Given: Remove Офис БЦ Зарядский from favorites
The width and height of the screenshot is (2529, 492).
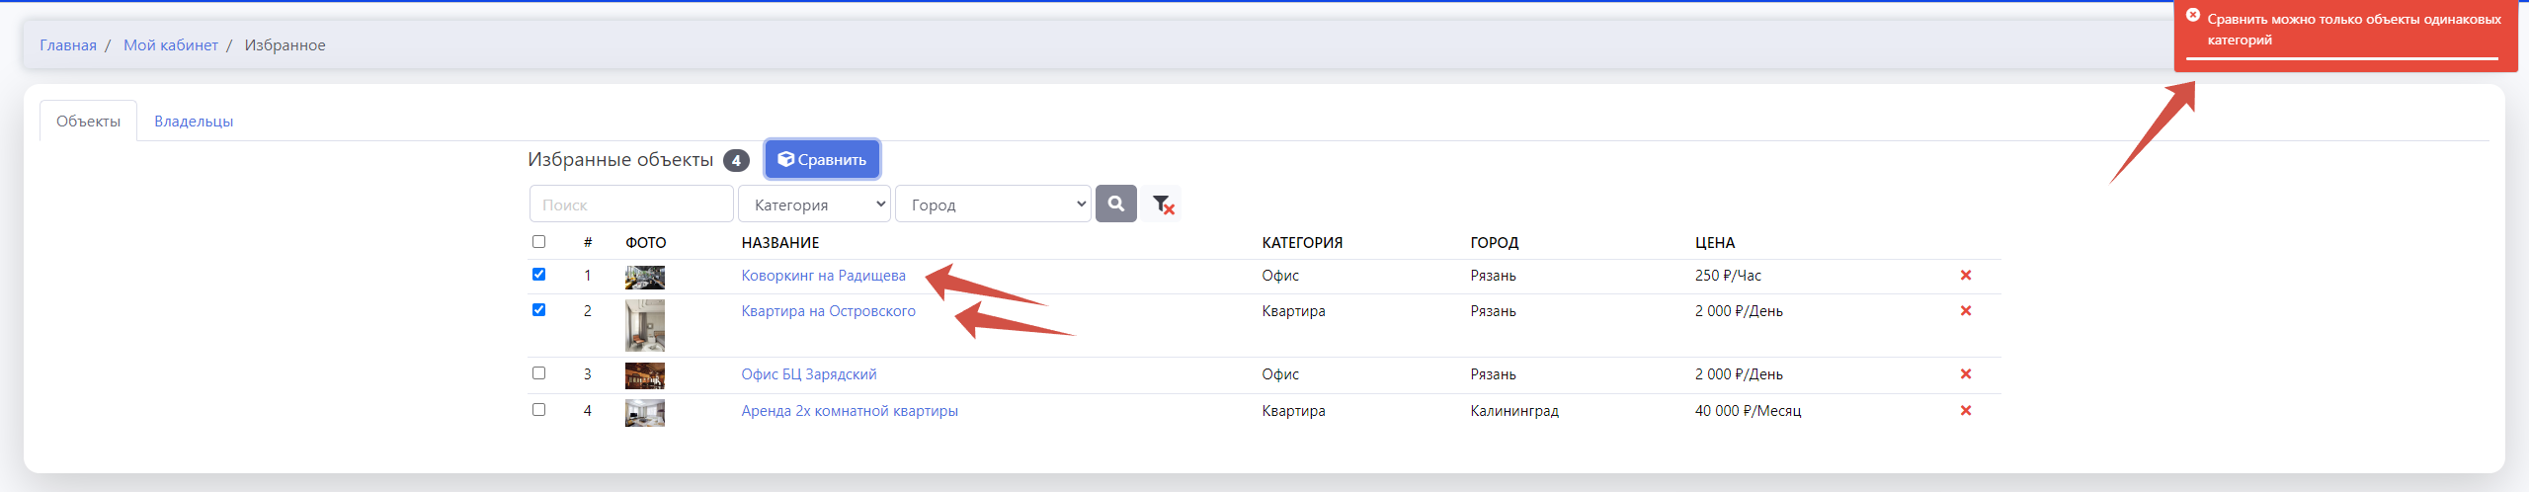Looking at the screenshot, I should pyautogui.click(x=1965, y=374).
